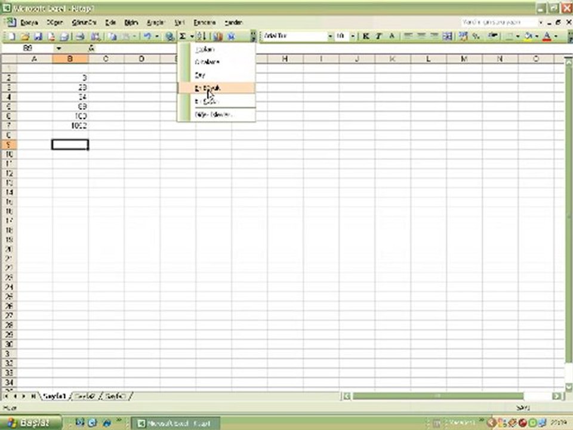The height and width of the screenshot is (430, 573).
Task: Open the Dosya menu
Action: pos(29,23)
